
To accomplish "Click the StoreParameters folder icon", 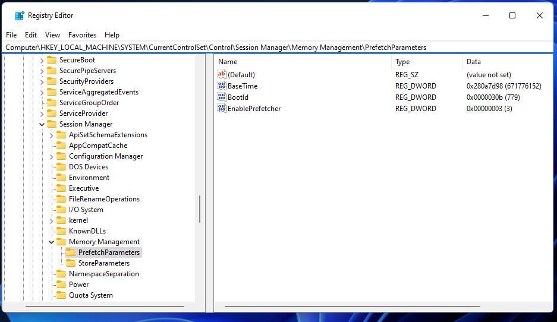I will click(70, 263).
